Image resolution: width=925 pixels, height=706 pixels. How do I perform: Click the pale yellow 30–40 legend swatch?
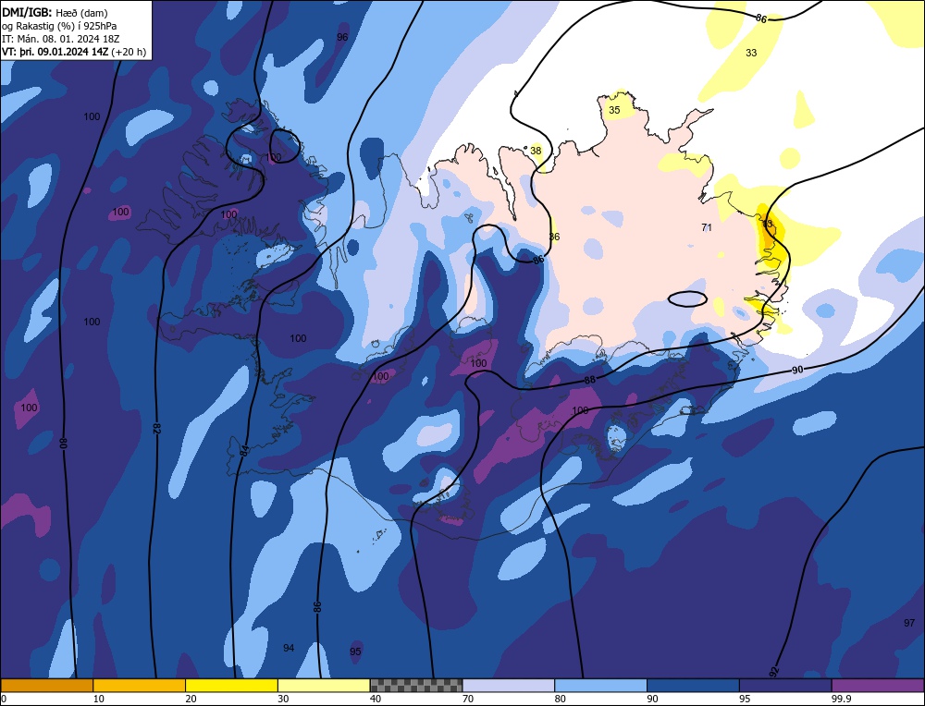coord(324,685)
